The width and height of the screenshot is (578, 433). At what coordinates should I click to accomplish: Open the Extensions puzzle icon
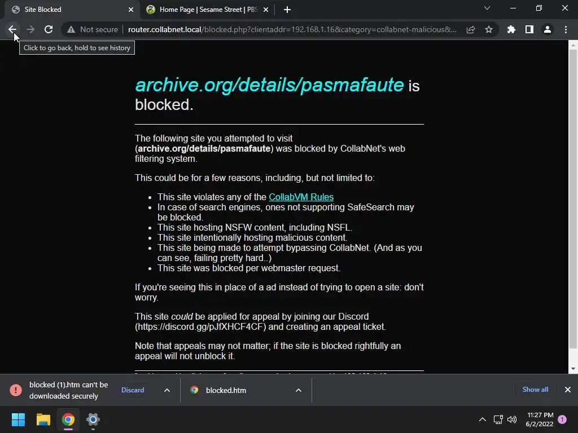click(x=511, y=29)
